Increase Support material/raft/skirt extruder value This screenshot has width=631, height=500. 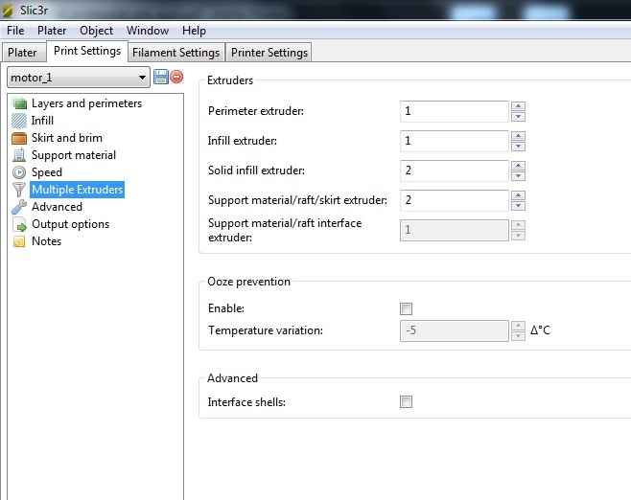pyautogui.click(x=518, y=195)
